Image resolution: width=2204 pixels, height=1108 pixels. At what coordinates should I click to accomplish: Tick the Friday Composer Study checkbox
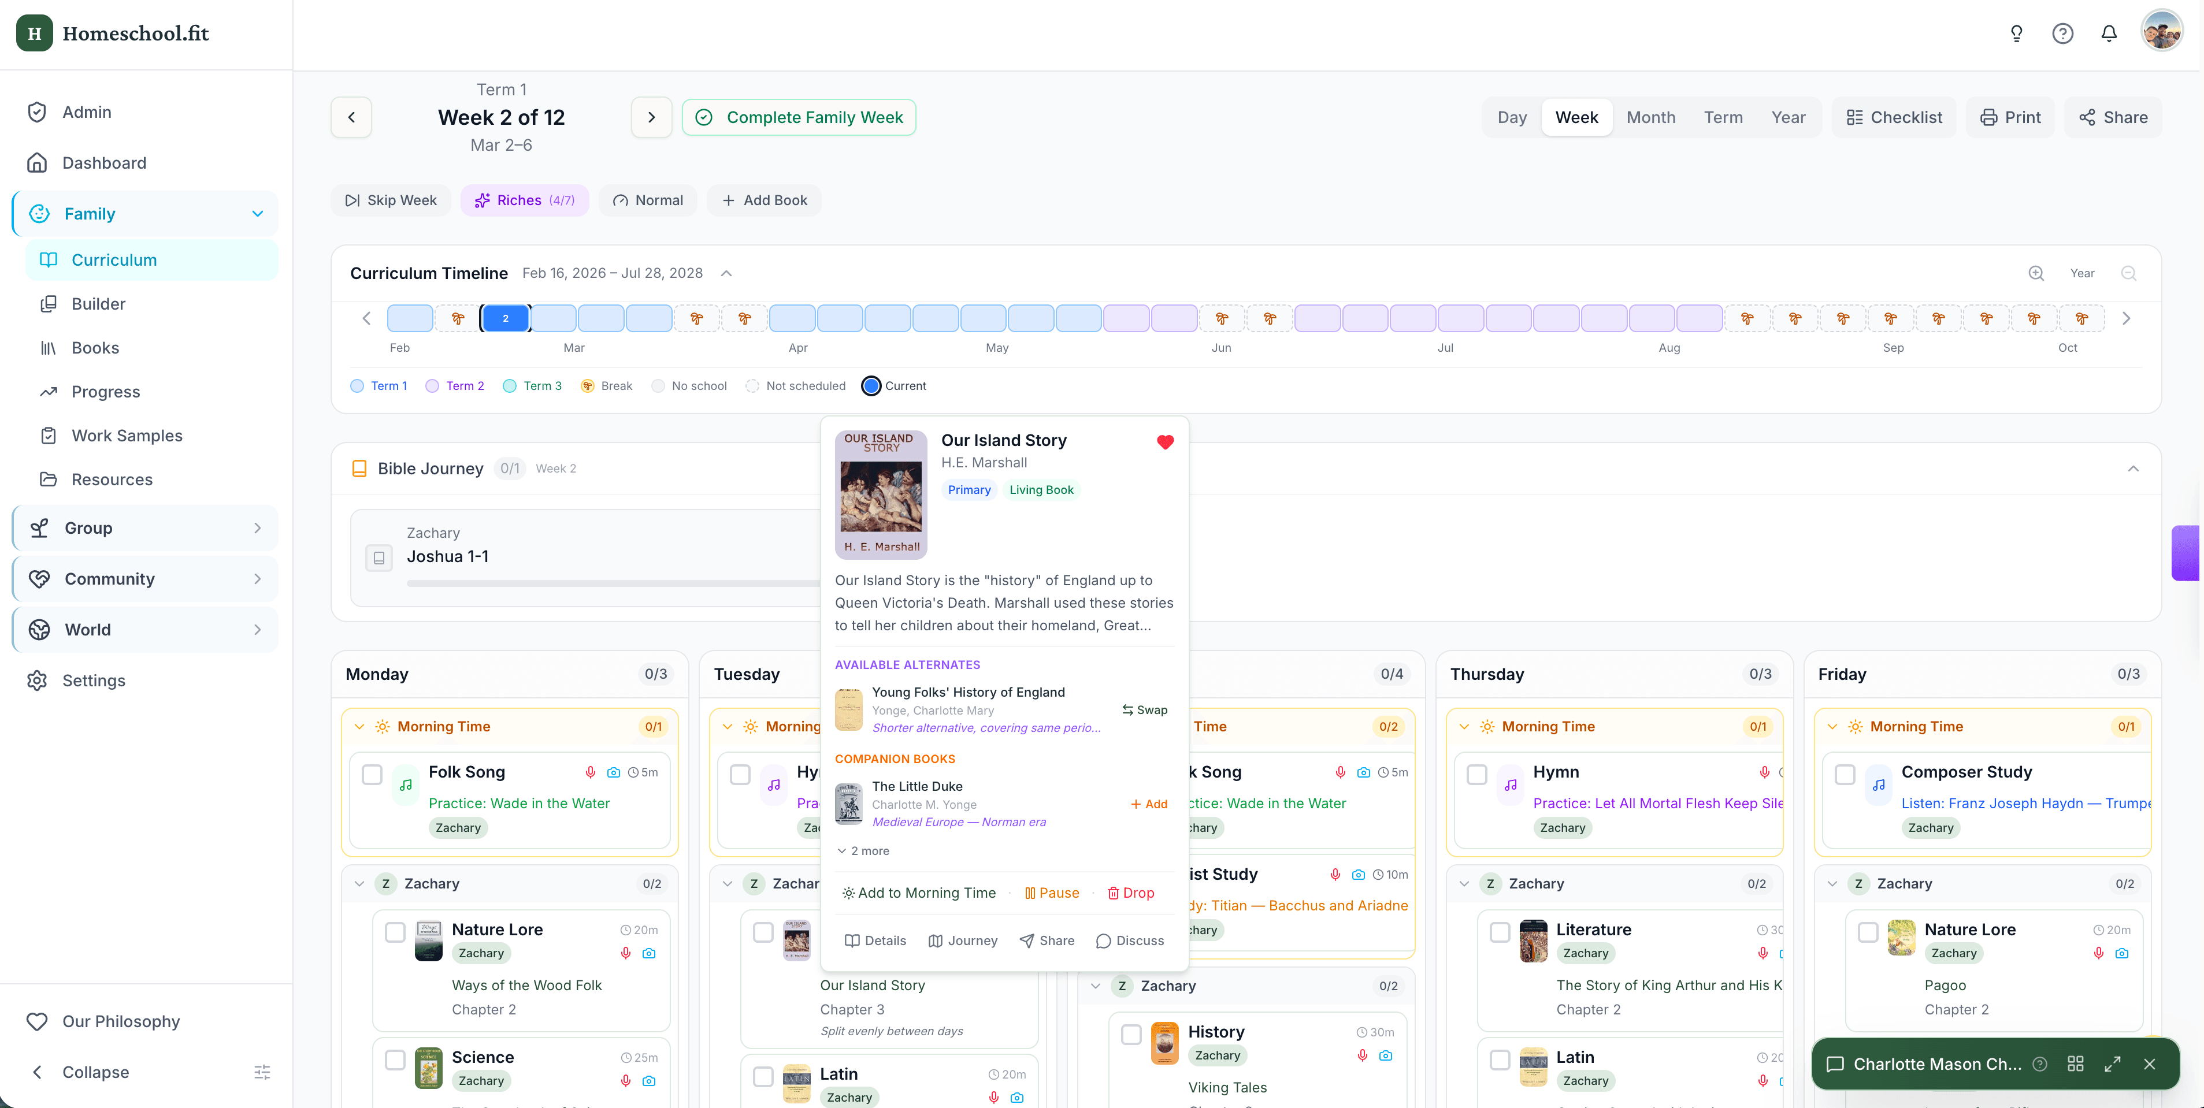point(1845,774)
